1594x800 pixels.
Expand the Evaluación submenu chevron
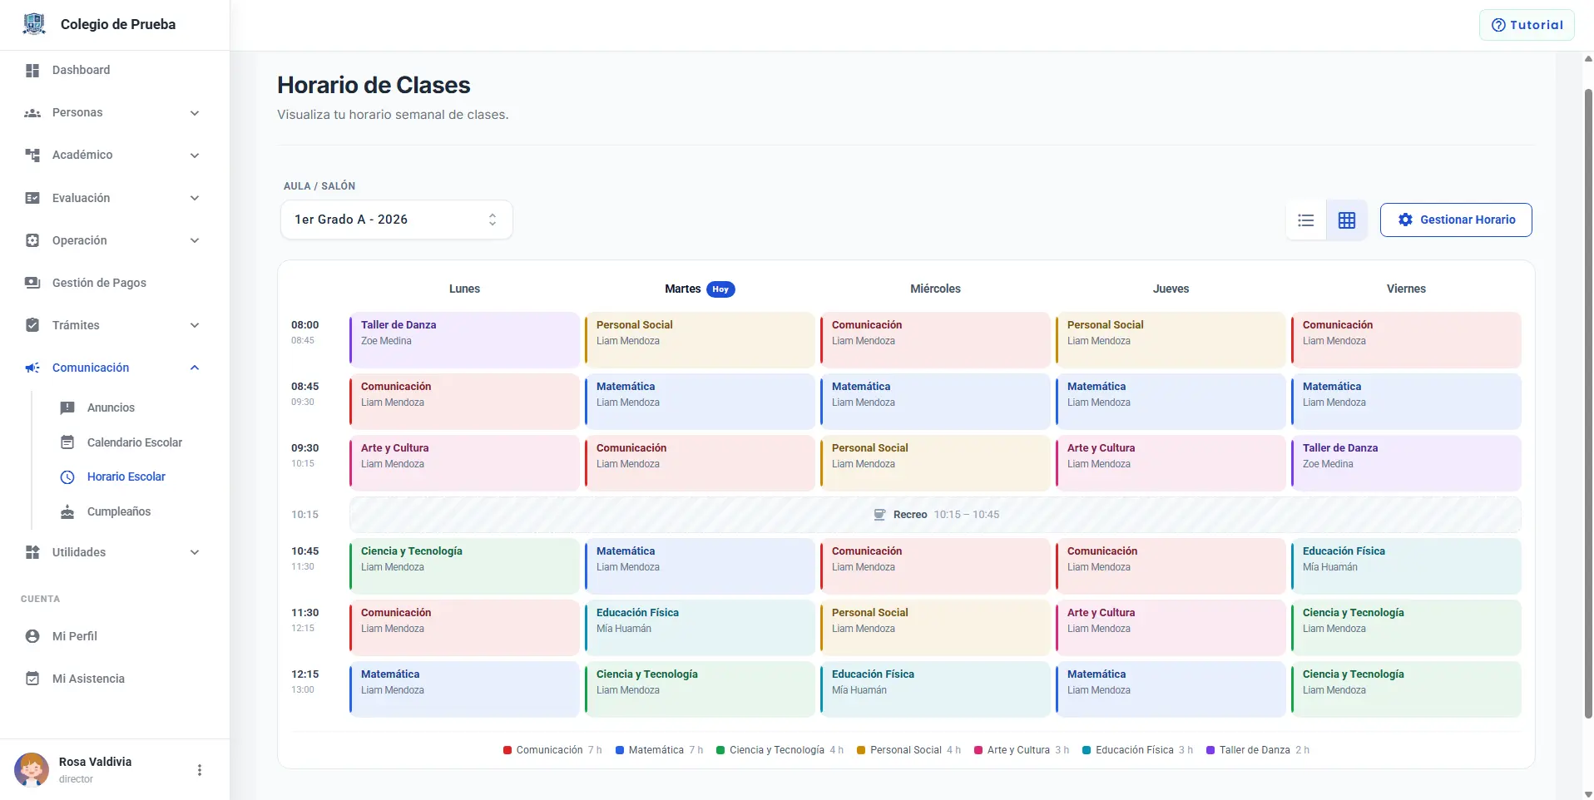coord(195,198)
